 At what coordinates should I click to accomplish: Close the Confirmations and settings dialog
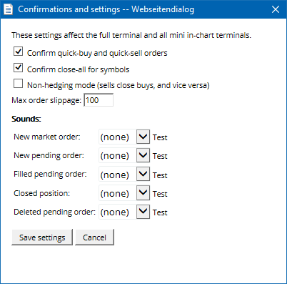click(x=276, y=9)
